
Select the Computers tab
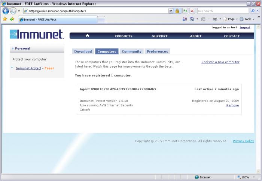pos(107,52)
